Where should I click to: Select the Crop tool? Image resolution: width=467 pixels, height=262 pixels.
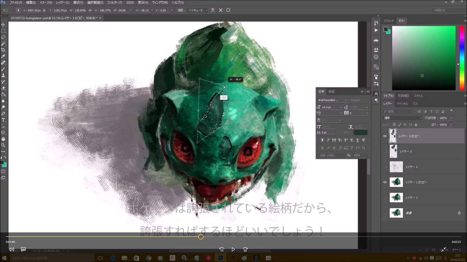click(3, 50)
